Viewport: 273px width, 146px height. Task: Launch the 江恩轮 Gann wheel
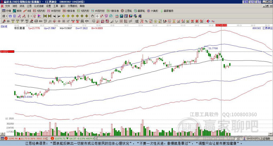(x=126, y=11)
